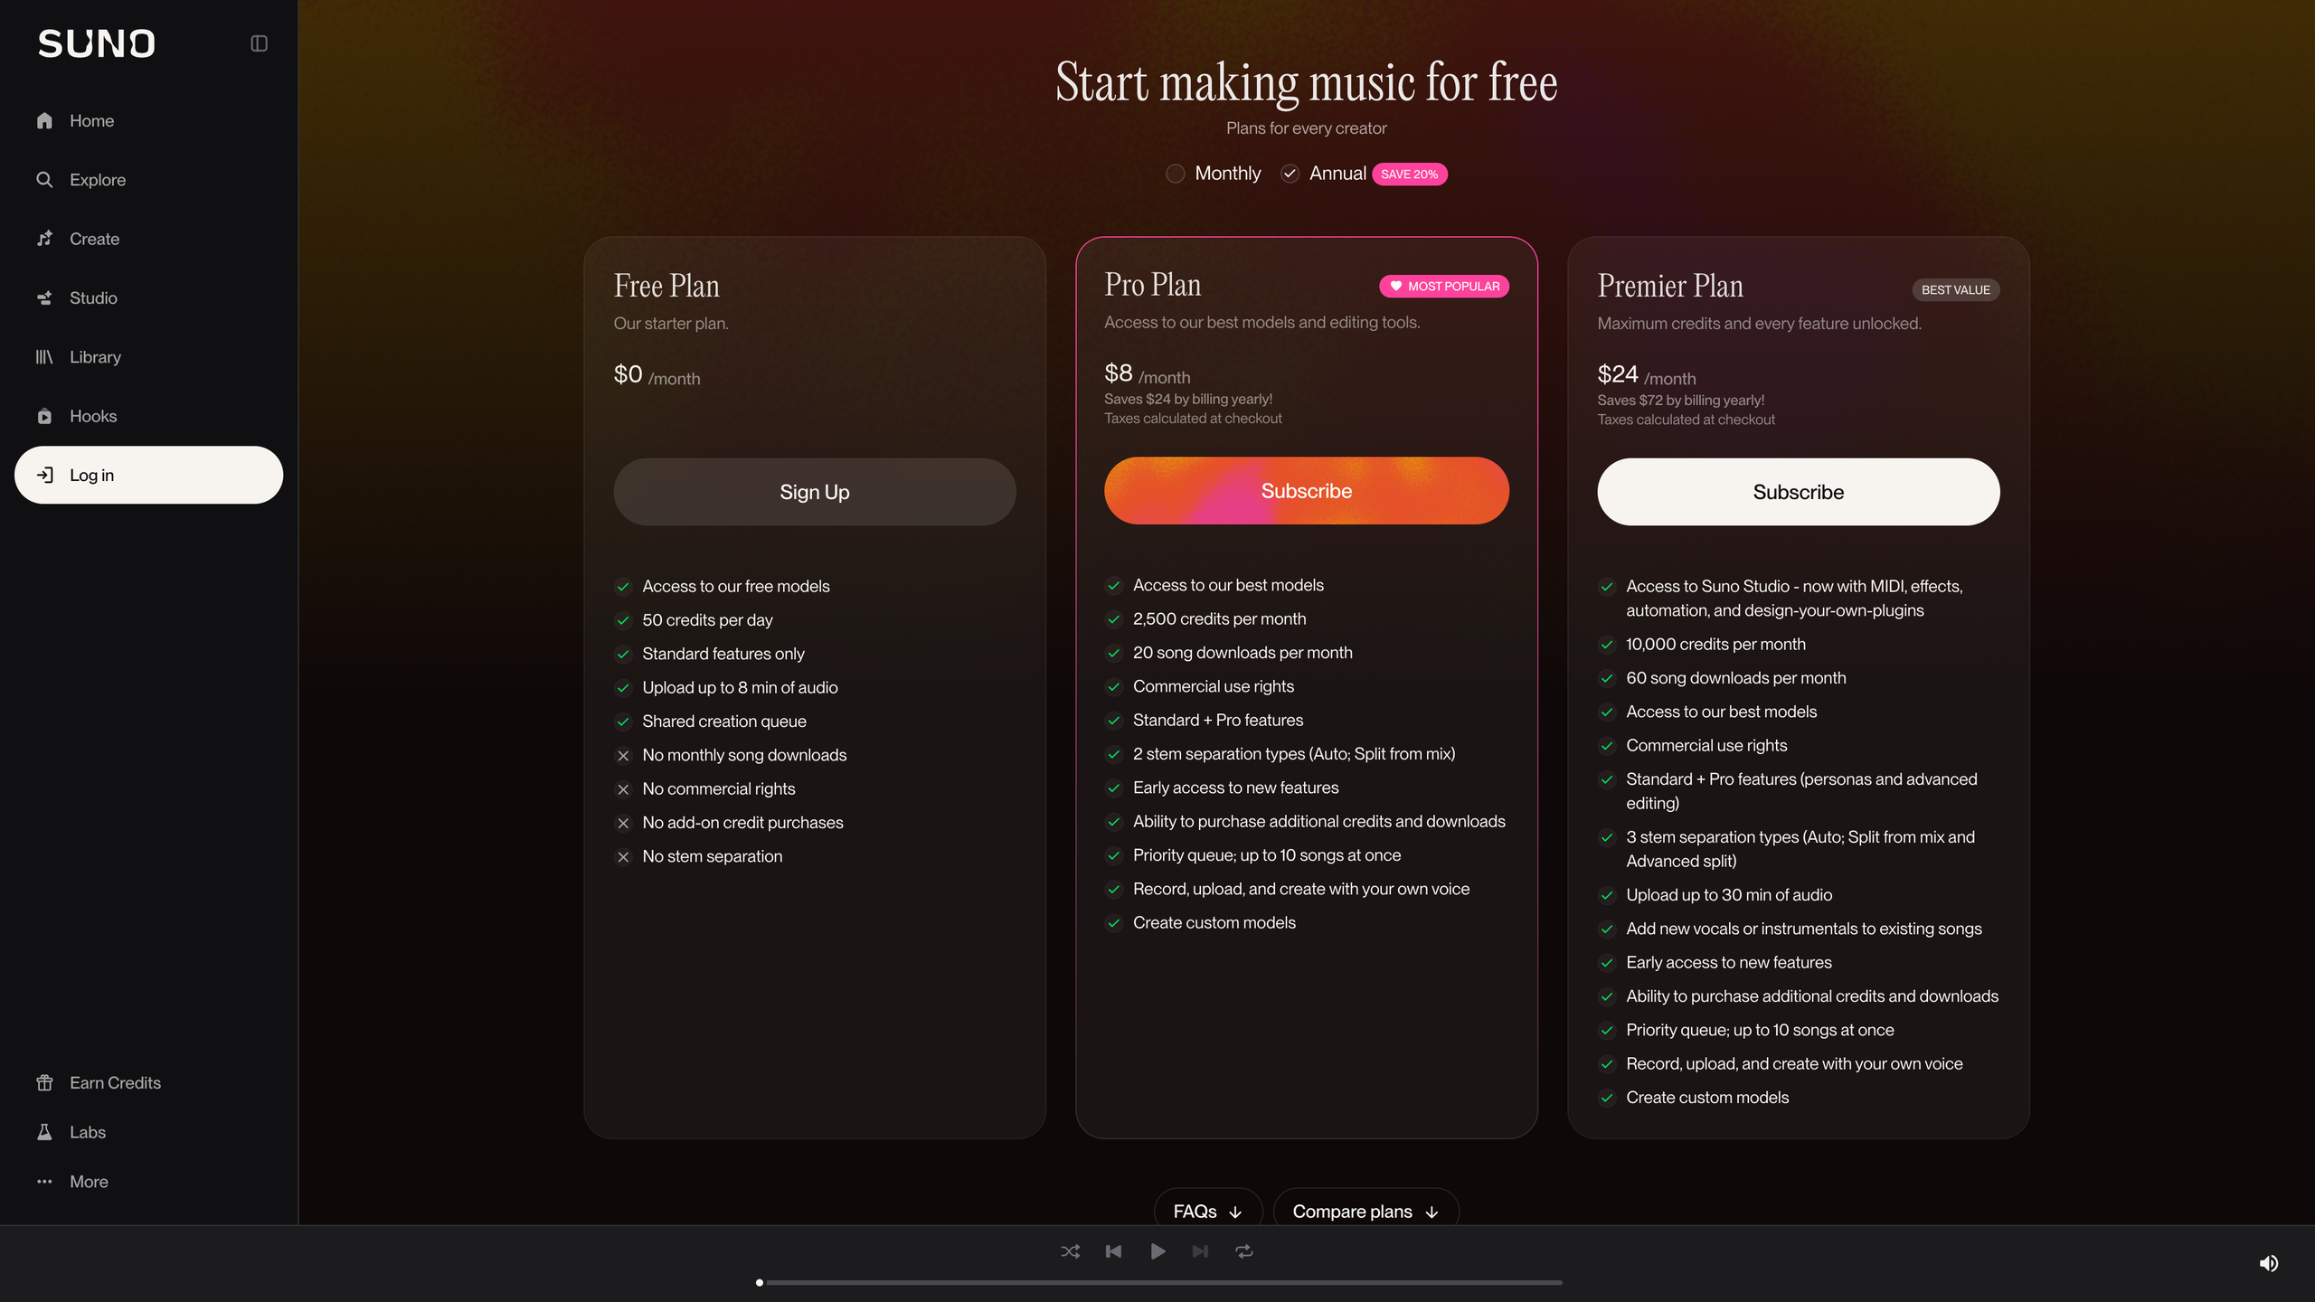This screenshot has width=2315, height=1302.
Task: Click the $8 /month price
Action: 1147,374
